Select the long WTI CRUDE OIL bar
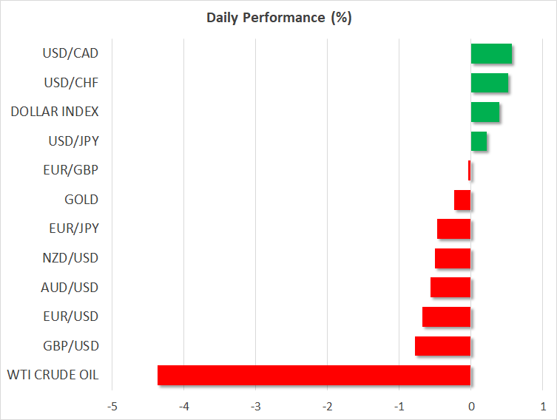Screen dimensions: 557x420 tap(314, 375)
